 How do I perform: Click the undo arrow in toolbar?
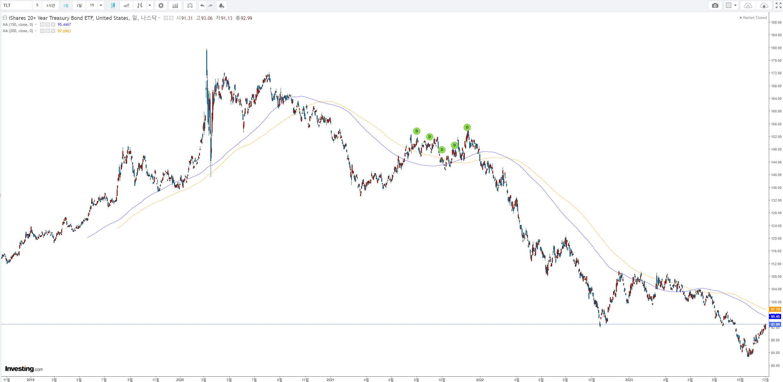tap(202, 5)
